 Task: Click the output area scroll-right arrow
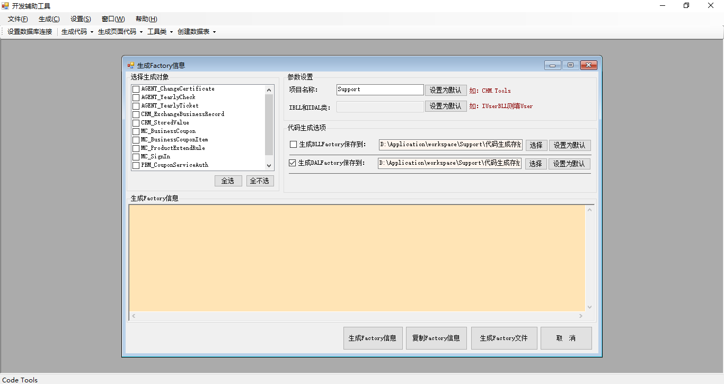tap(581, 316)
